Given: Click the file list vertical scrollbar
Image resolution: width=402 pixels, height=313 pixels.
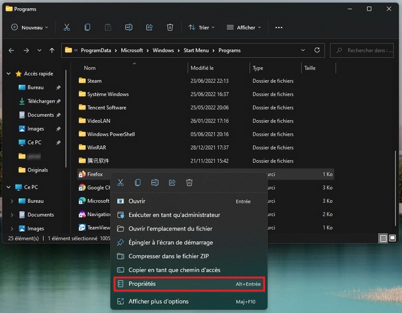Looking at the screenshot, I should click(x=395, y=189).
